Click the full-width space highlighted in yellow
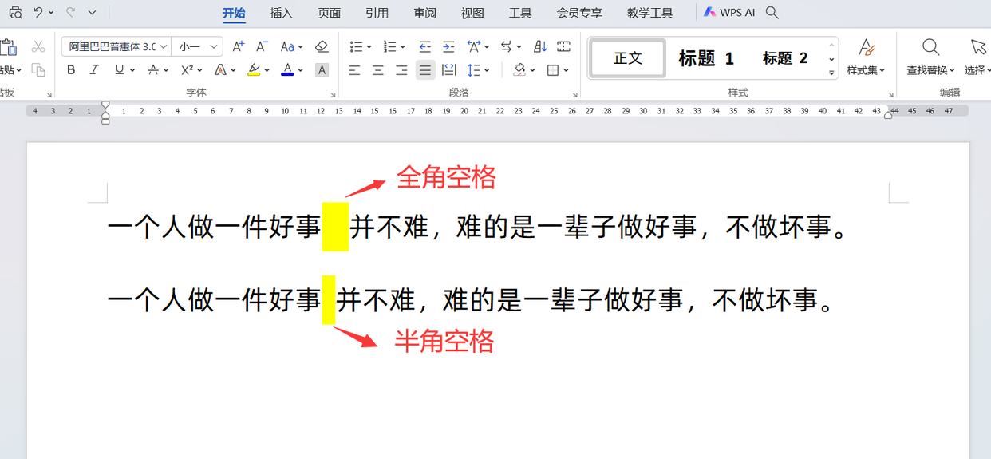The height and width of the screenshot is (459, 991). pyautogui.click(x=335, y=228)
